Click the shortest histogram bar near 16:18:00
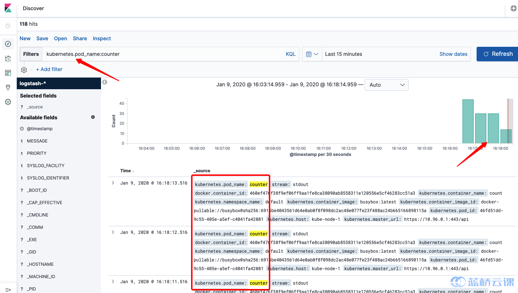518x293 pixels. (506, 136)
